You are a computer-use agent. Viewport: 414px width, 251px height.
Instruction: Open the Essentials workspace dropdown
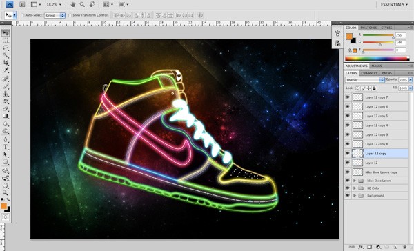coord(394,5)
